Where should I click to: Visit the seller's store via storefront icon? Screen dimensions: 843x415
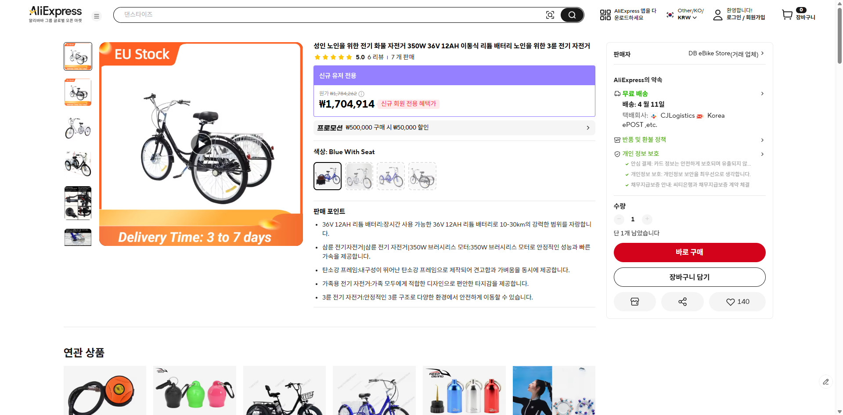(634, 302)
